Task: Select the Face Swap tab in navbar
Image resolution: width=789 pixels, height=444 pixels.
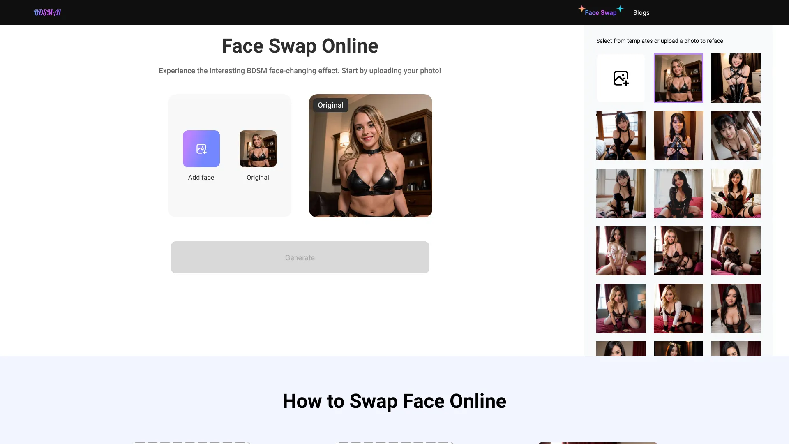Action: click(600, 12)
